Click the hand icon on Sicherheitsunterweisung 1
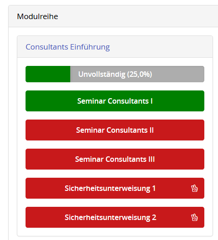Image resolution: width=218 pixels, height=240 pixels. pos(194,189)
